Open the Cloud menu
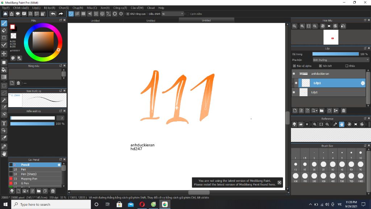 click(151, 8)
